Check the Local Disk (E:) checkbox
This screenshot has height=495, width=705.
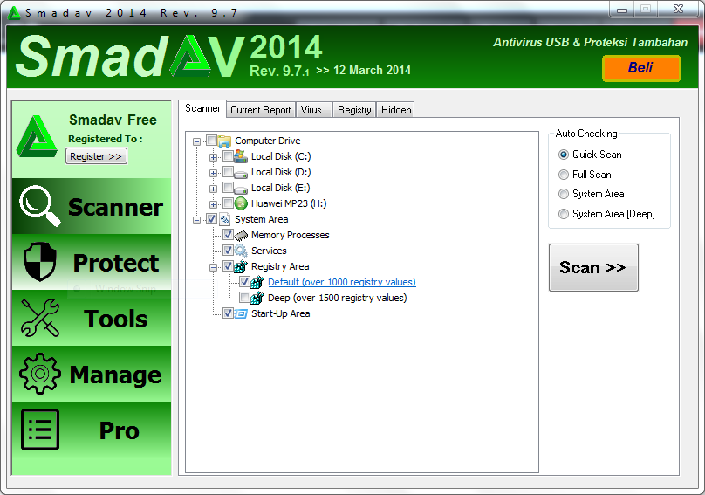[x=228, y=187]
